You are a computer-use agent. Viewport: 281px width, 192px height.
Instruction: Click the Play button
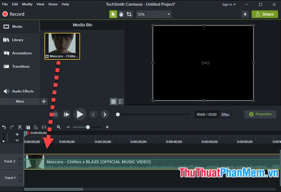[x=80, y=114]
